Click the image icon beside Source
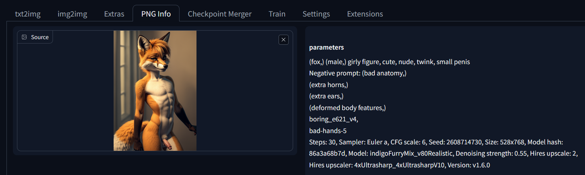This screenshot has height=175, width=585. 24,37
